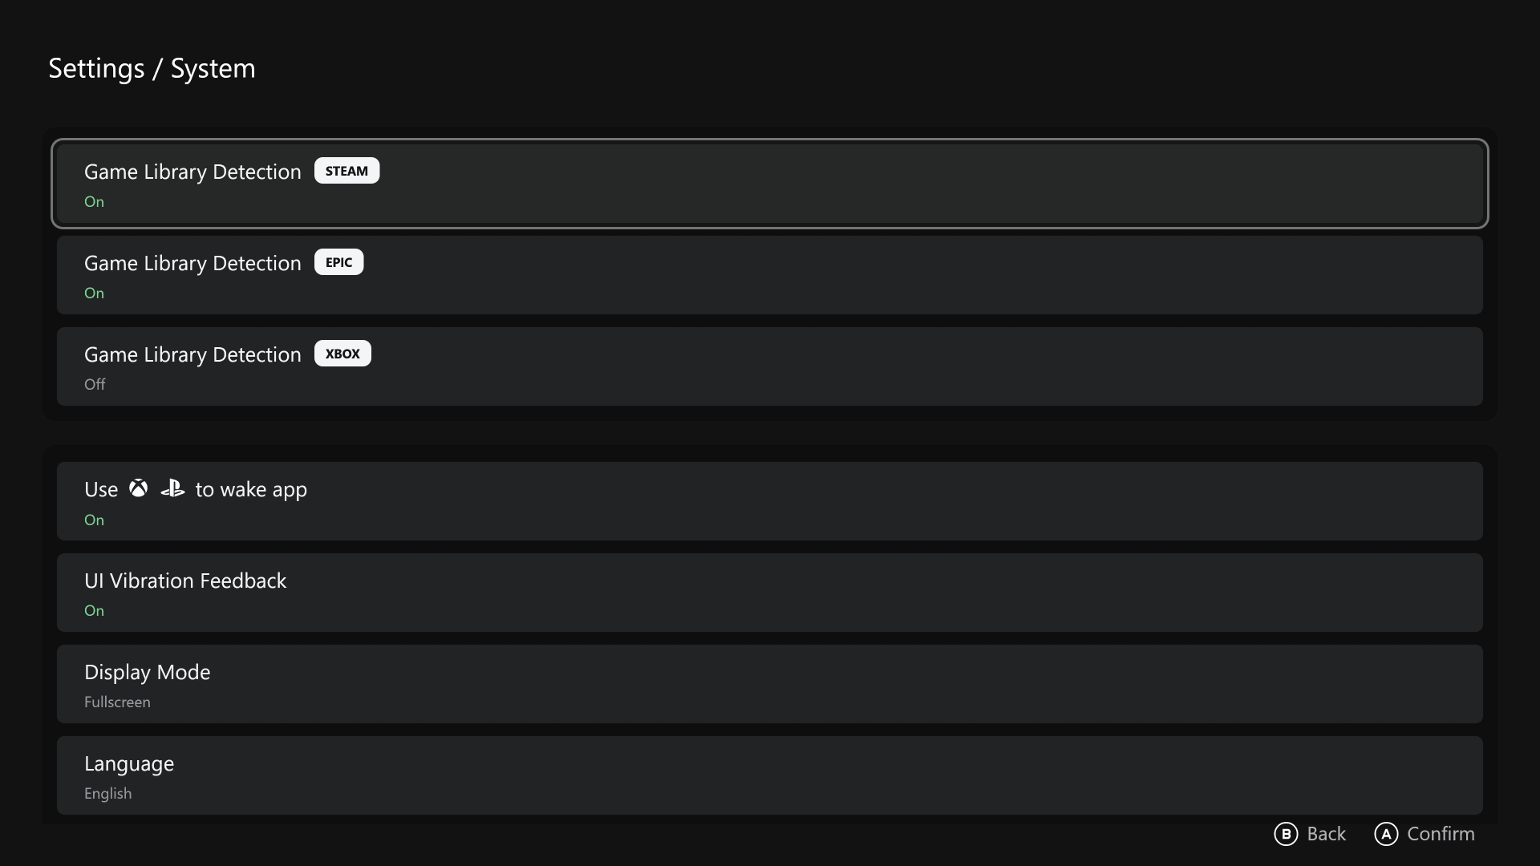This screenshot has width=1540, height=866.
Task: Select the highlighted Steam detection row
Action: pyautogui.click(x=770, y=183)
